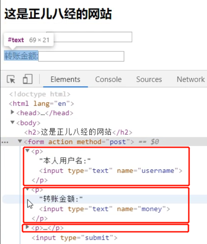Click the h2 element line in DOM tree
Viewport: 207px width, 244px height.
(x=78, y=132)
